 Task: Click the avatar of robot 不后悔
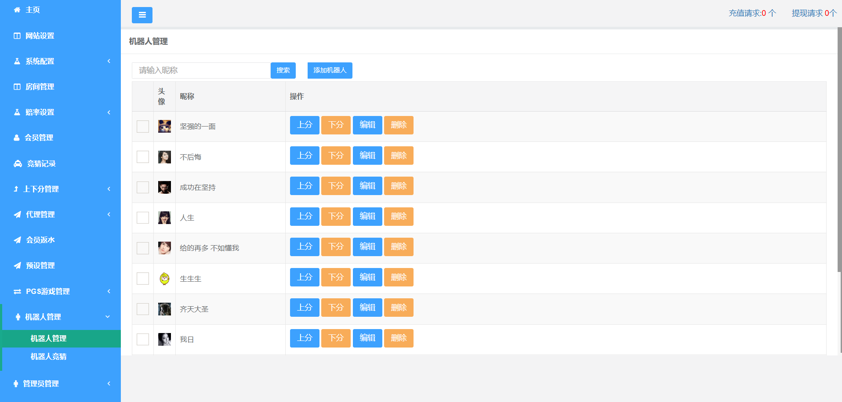164,157
